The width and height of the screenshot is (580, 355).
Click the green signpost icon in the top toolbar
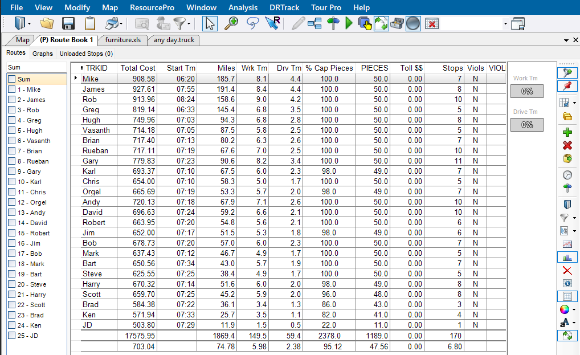(x=333, y=24)
